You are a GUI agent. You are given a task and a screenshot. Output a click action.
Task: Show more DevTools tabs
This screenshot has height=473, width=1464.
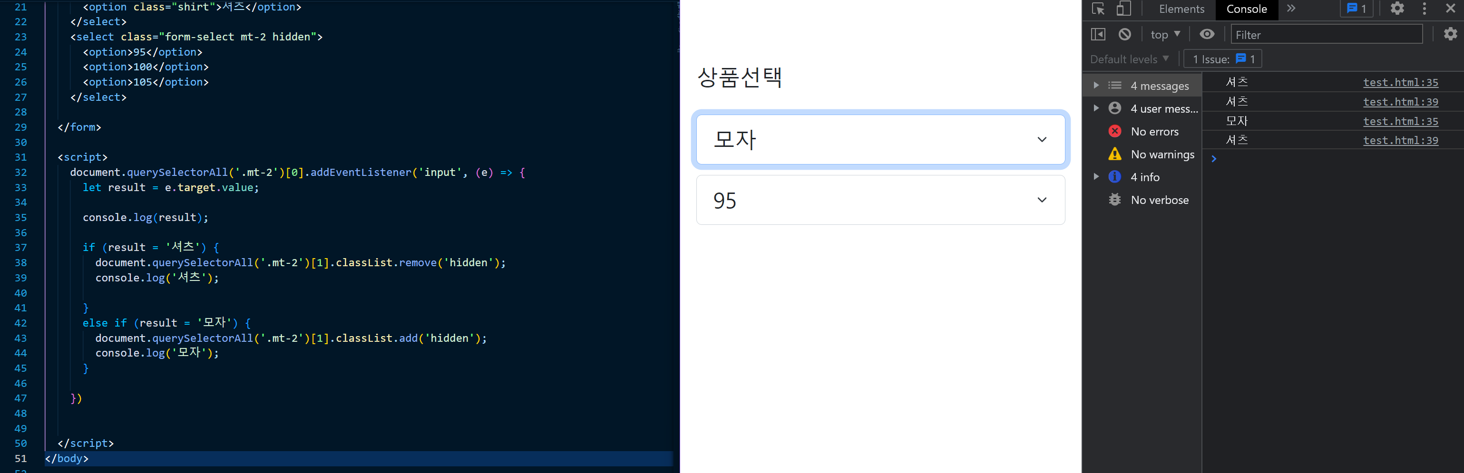[x=1291, y=9]
